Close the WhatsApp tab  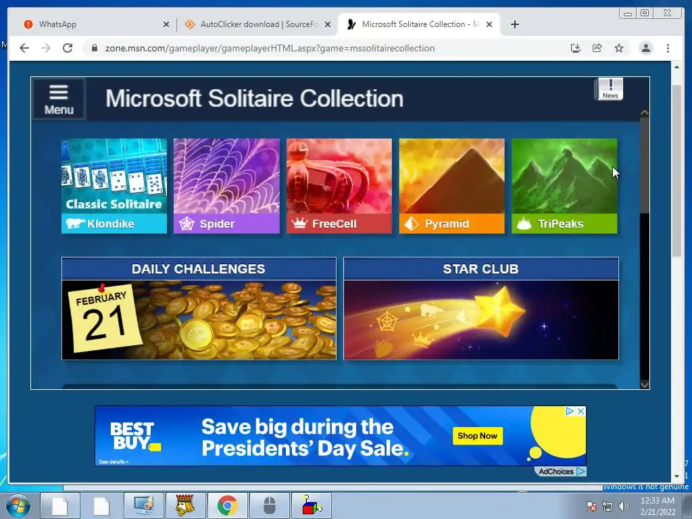coord(166,24)
